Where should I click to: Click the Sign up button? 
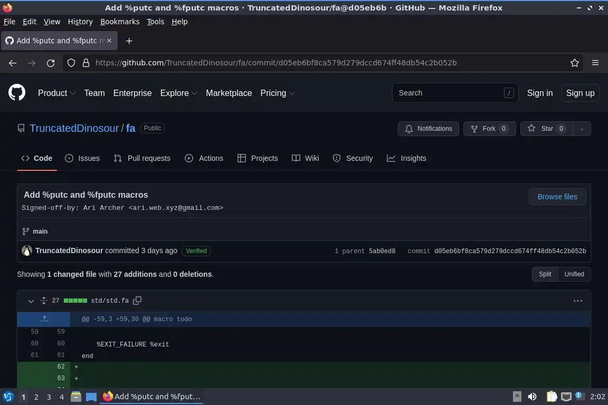pos(580,93)
